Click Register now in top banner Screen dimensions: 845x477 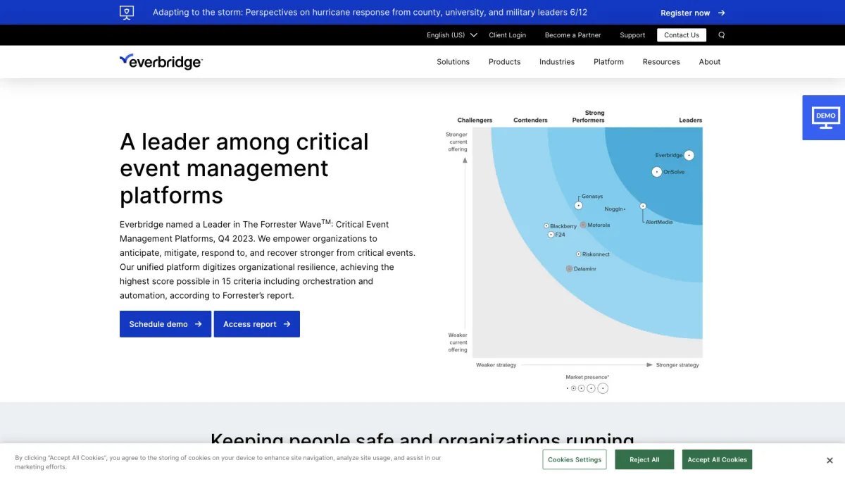click(693, 13)
